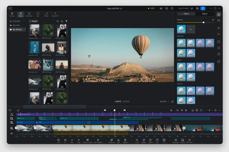
Task: Mirror the selected clip
Action: [x=151, y=141]
